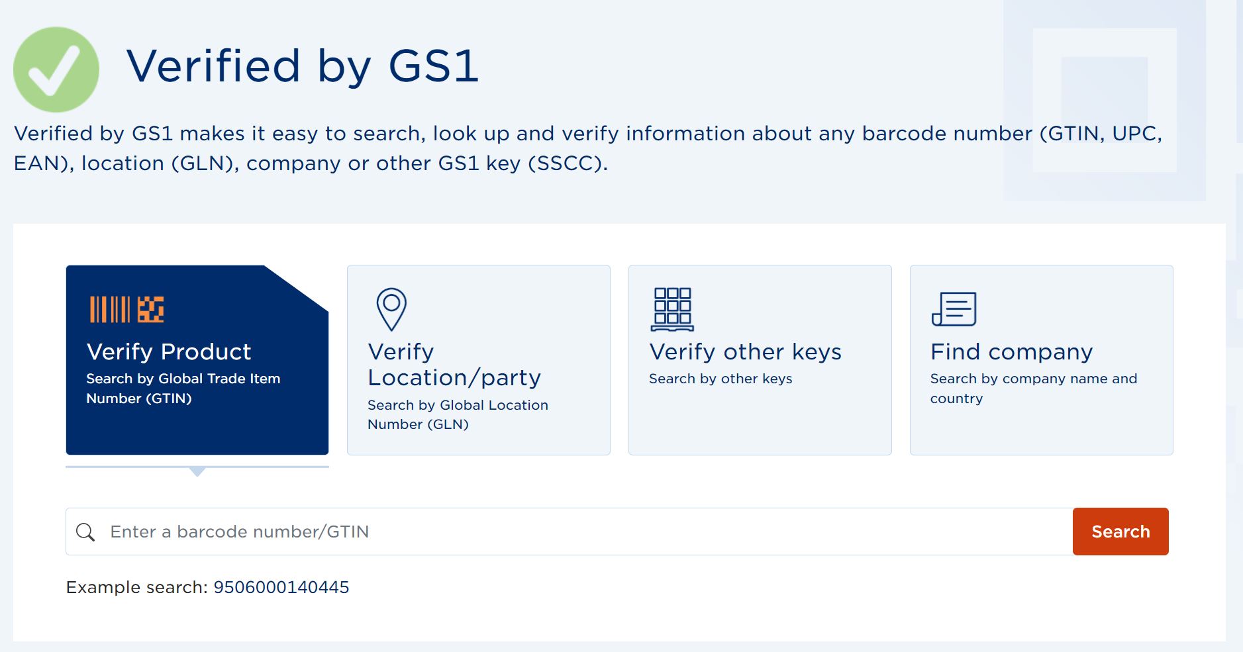Click the triangle indicator under Verify Product tab

tap(197, 471)
